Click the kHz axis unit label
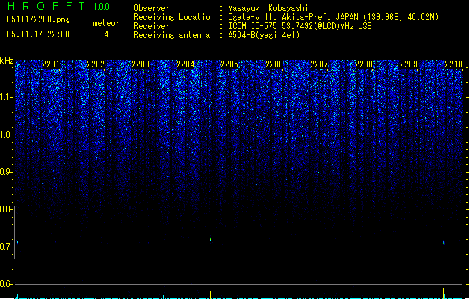 tap(7, 61)
